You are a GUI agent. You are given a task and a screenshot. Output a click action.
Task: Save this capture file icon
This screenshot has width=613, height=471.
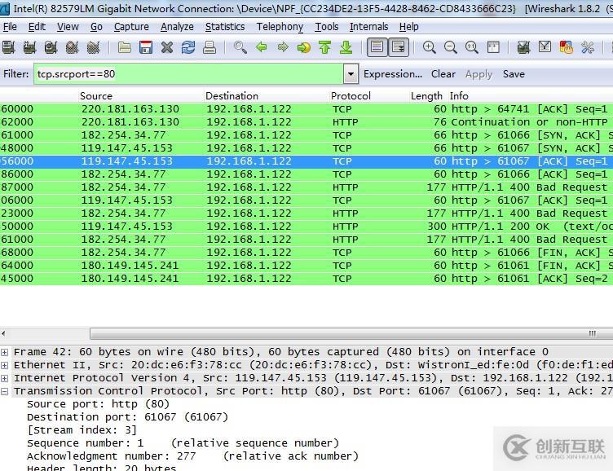coord(146,47)
